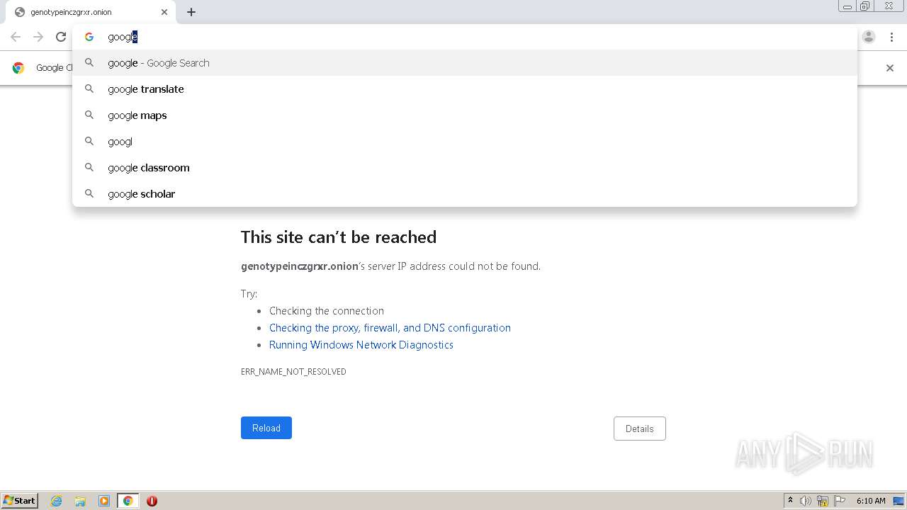Choose 'google - Google Search' suggestion
Image resolution: width=907 pixels, height=510 pixels.
465,63
